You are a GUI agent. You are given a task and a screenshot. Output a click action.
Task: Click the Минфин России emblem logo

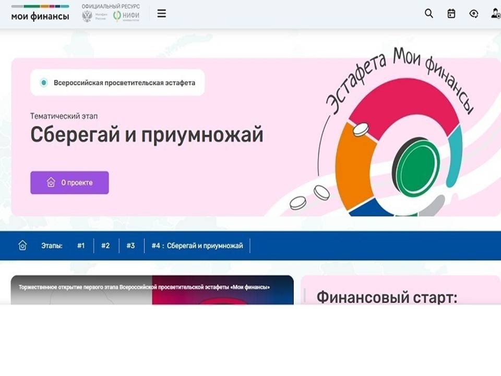coord(94,16)
